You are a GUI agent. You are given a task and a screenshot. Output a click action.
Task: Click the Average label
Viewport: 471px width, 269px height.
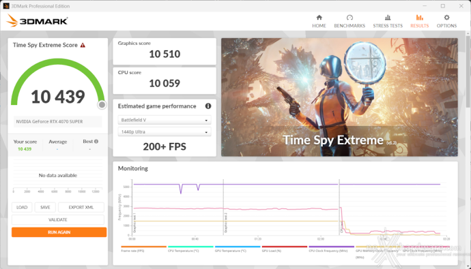tap(57, 142)
